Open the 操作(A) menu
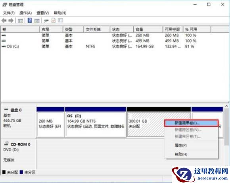Screen dimensions: 230x183 (x=25, y=13)
